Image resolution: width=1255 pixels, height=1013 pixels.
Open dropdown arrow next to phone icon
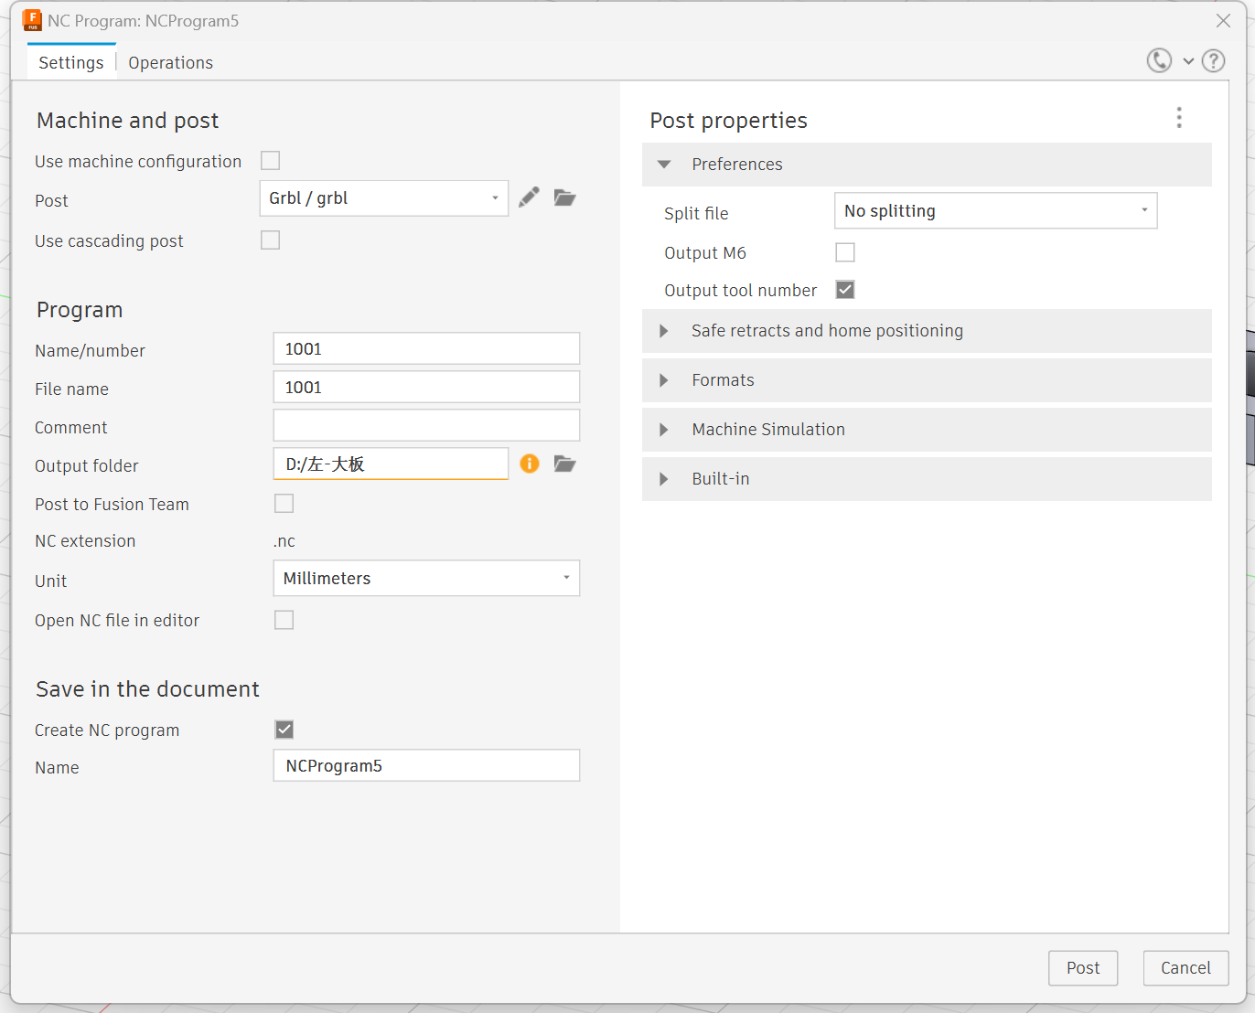[1188, 61]
